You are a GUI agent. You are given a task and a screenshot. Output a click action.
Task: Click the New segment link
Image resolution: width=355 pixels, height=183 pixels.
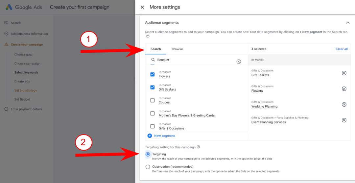[x=164, y=136]
